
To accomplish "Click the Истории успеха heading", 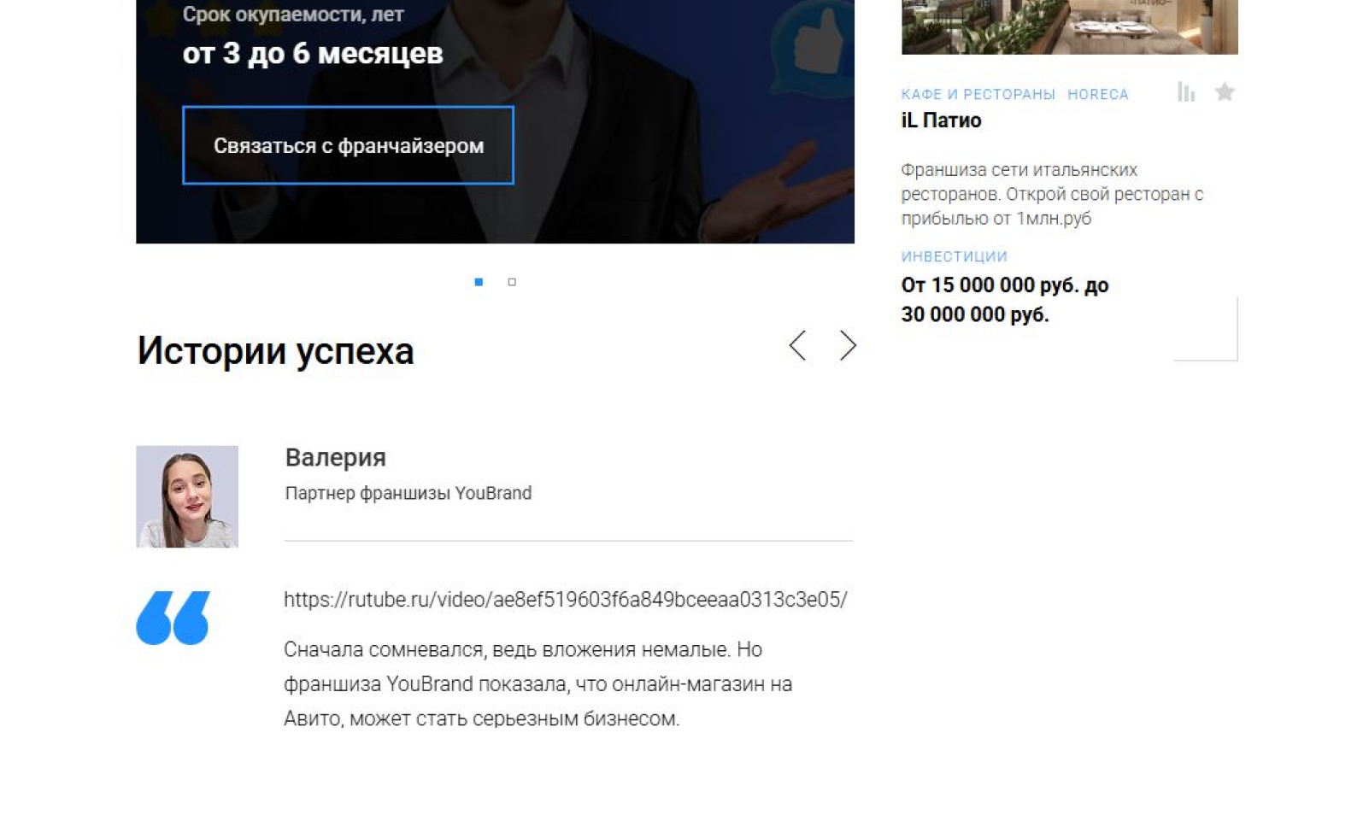I will tap(275, 351).
